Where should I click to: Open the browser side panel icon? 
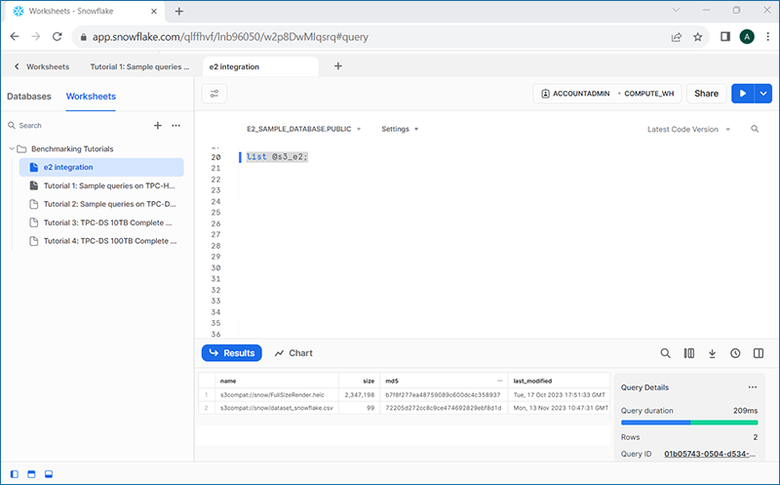point(725,36)
